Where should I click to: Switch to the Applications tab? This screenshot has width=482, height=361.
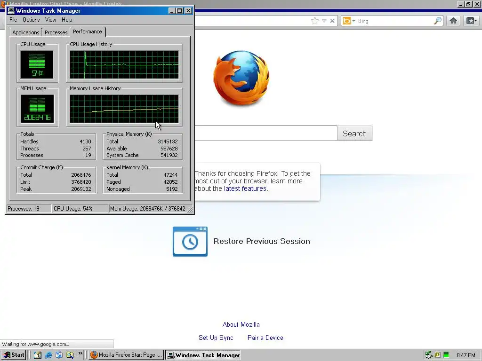click(26, 32)
